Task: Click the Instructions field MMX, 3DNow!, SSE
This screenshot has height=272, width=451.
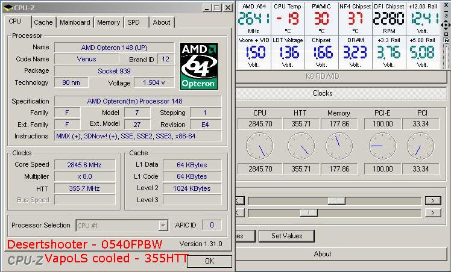Action: [x=138, y=136]
